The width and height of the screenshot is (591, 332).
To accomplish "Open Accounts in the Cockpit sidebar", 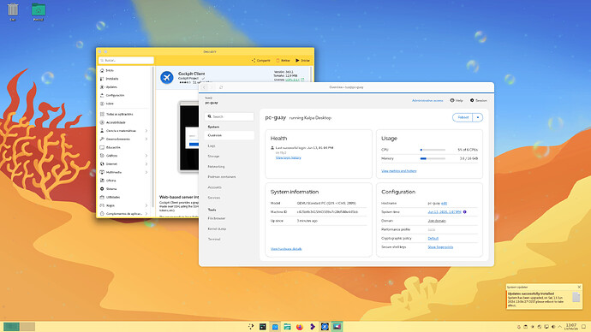I will (x=214, y=187).
